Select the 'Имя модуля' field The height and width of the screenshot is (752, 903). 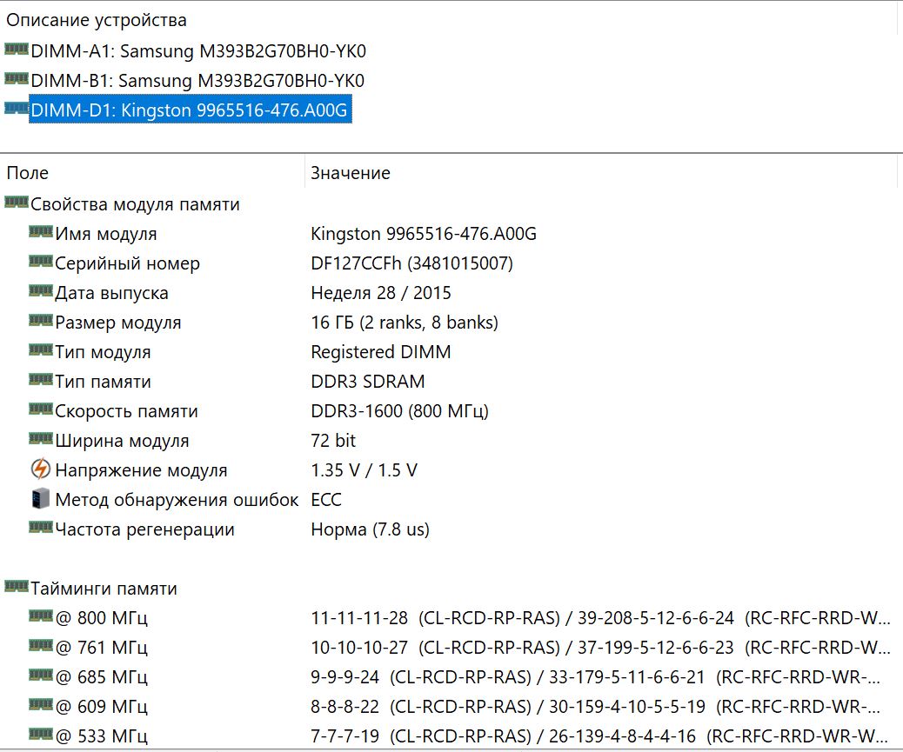(x=106, y=234)
